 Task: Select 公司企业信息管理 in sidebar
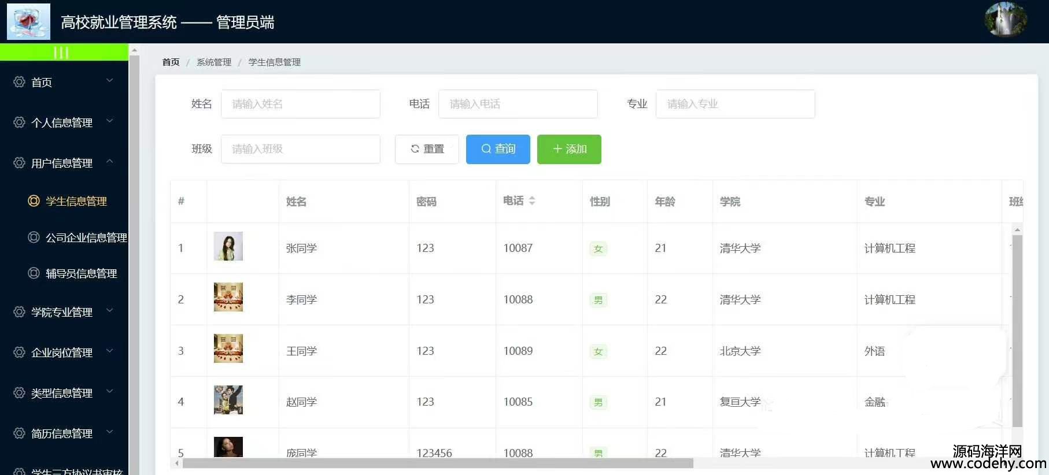pyautogui.click(x=86, y=237)
